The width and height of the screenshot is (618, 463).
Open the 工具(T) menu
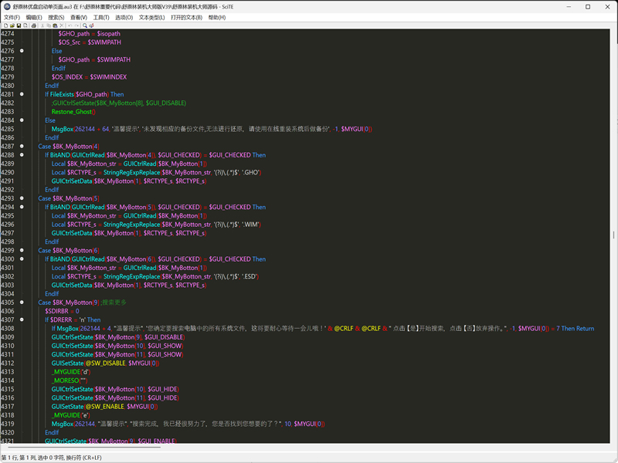(x=101, y=17)
